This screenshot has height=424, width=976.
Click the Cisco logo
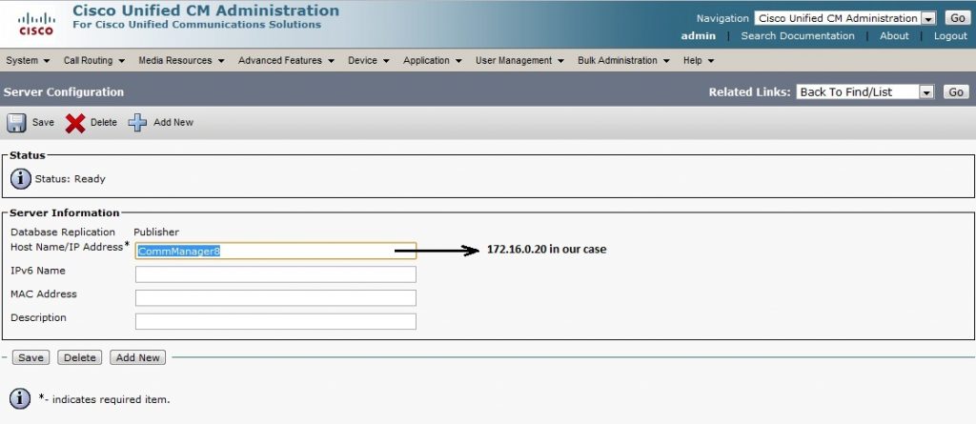pyautogui.click(x=36, y=23)
